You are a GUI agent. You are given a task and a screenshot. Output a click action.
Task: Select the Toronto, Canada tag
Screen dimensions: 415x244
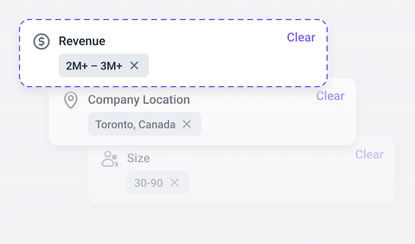tap(135, 124)
